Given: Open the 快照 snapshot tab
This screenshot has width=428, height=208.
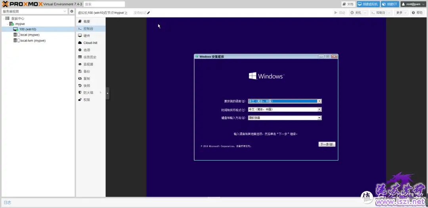Looking at the screenshot, I should click(91, 86).
